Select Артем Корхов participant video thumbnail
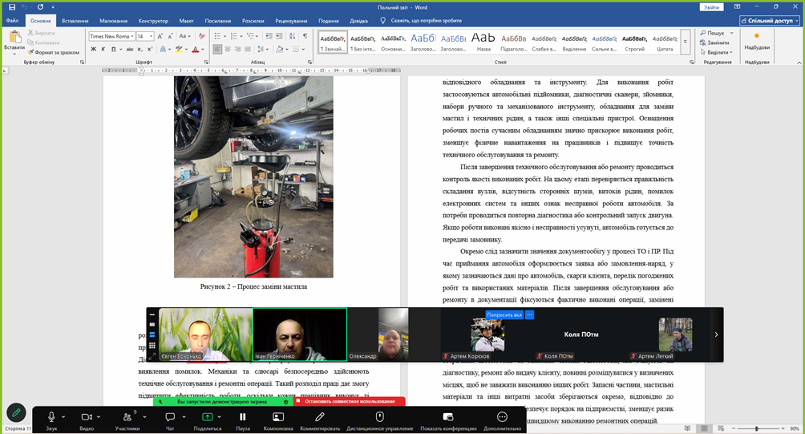This screenshot has width=805, height=434. pos(488,334)
